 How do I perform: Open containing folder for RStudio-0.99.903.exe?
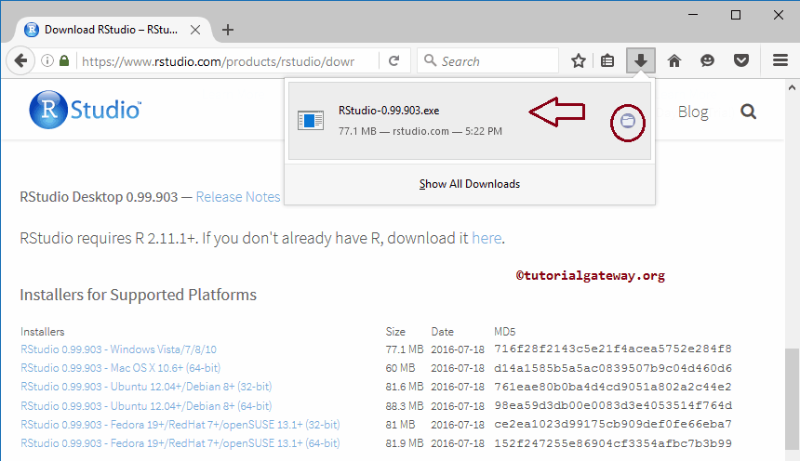pyautogui.click(x=628, y=122)
